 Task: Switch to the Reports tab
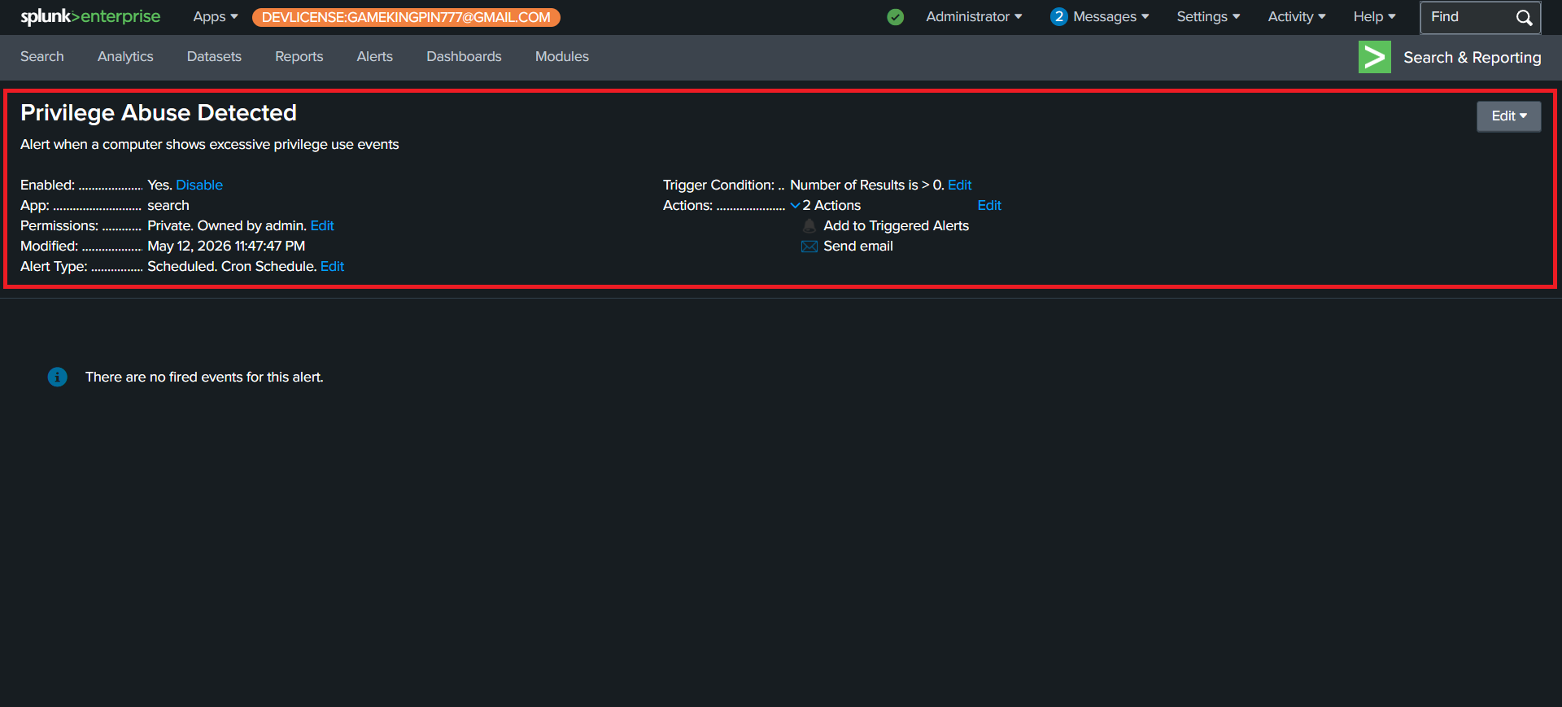[x=299, y=57]
